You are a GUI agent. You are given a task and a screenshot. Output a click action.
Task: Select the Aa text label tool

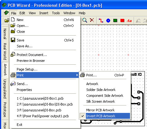point(129,21)
